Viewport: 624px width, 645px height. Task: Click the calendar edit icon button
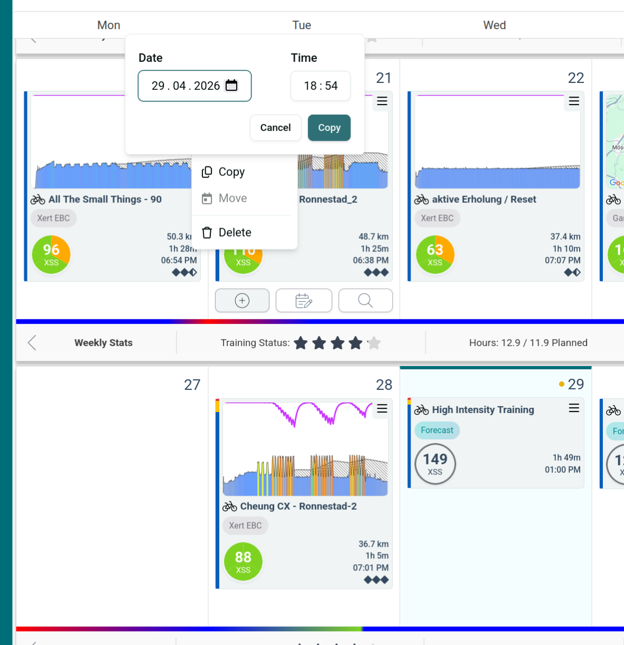[x=304, y=301]
